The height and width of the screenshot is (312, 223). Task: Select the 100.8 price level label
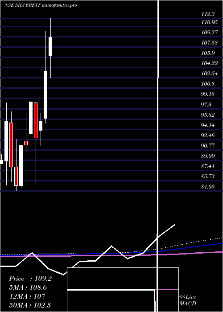(x=208, y=84)
